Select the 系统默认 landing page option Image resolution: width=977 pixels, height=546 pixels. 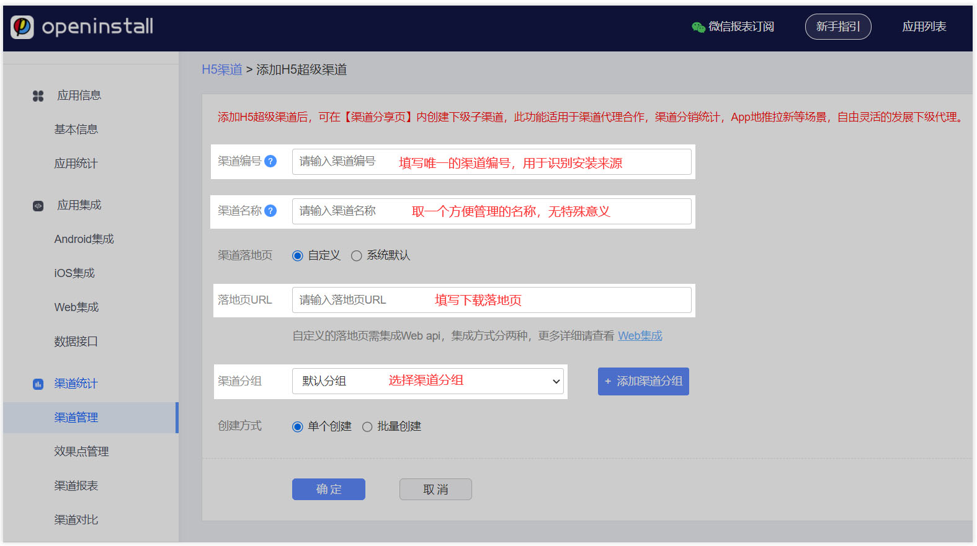coord(357,256)
